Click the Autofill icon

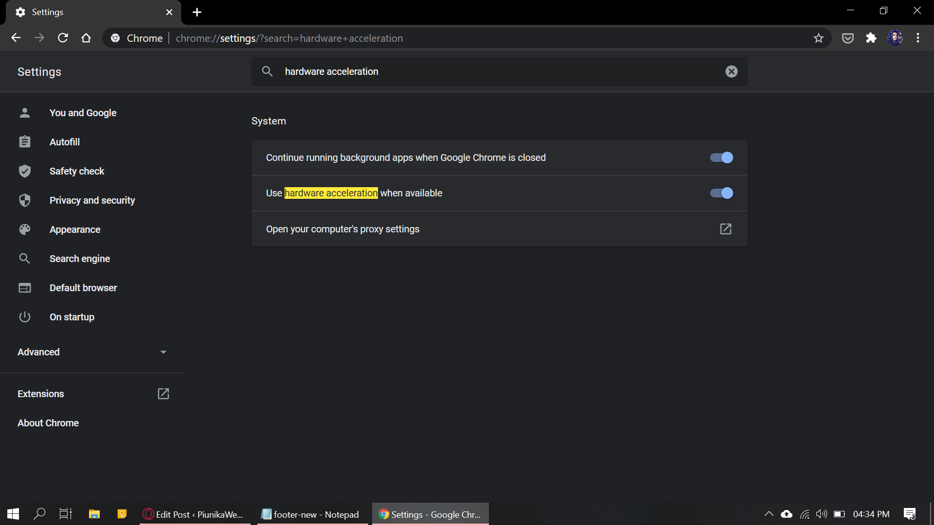coord(24,141)
